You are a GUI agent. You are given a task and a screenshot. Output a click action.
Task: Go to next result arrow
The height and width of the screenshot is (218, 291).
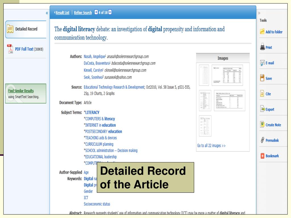coord(110,12)
